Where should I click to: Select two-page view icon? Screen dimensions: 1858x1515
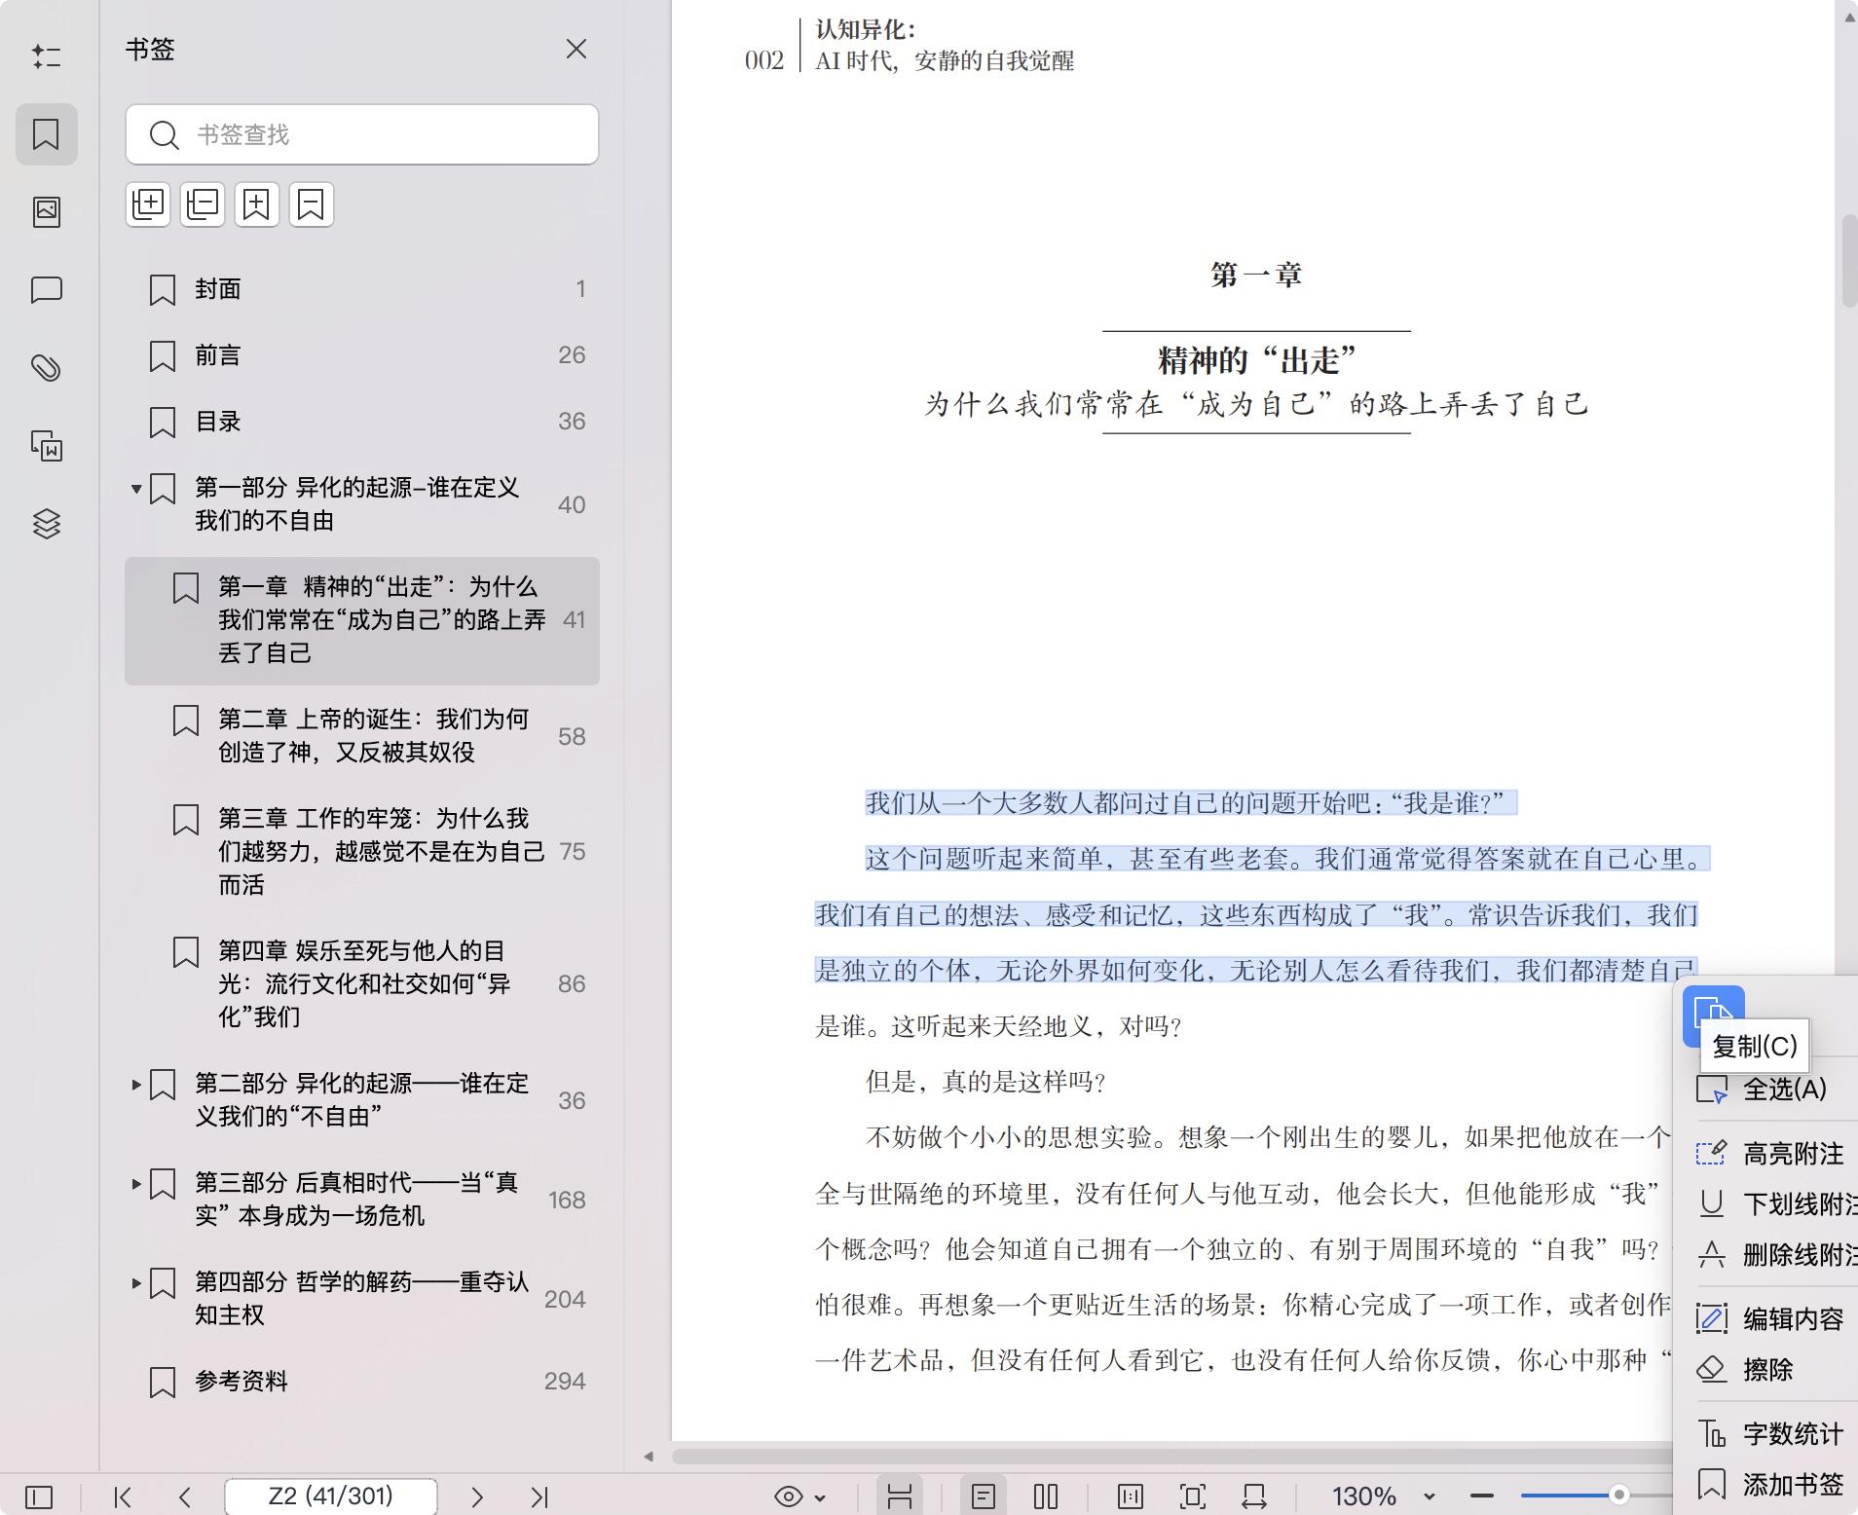[x=1046, y=1497]
